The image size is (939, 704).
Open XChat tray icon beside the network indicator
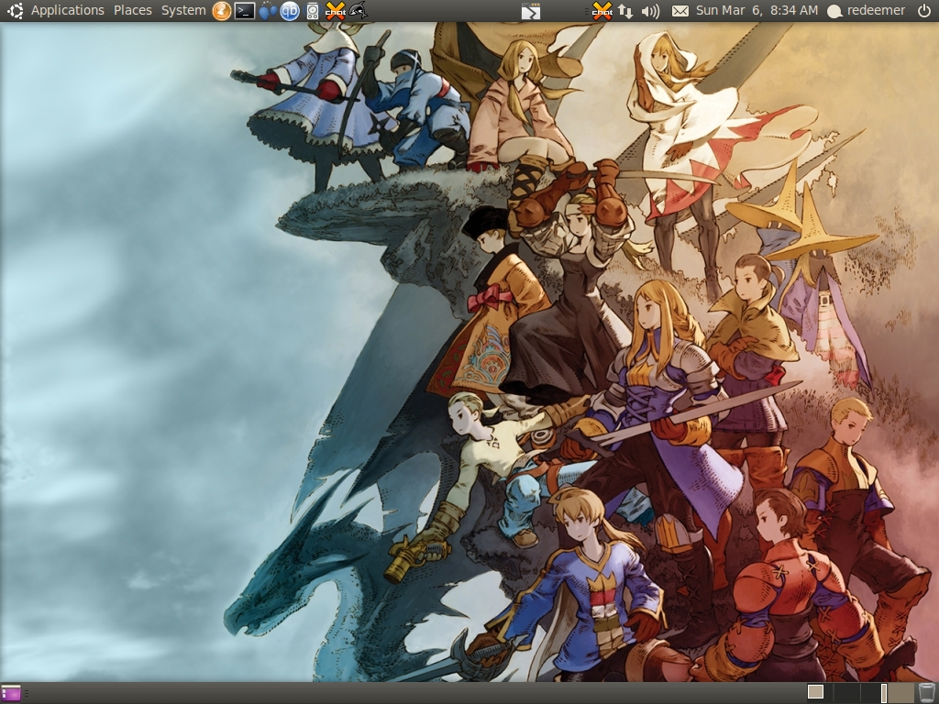[x=602, y=11]
